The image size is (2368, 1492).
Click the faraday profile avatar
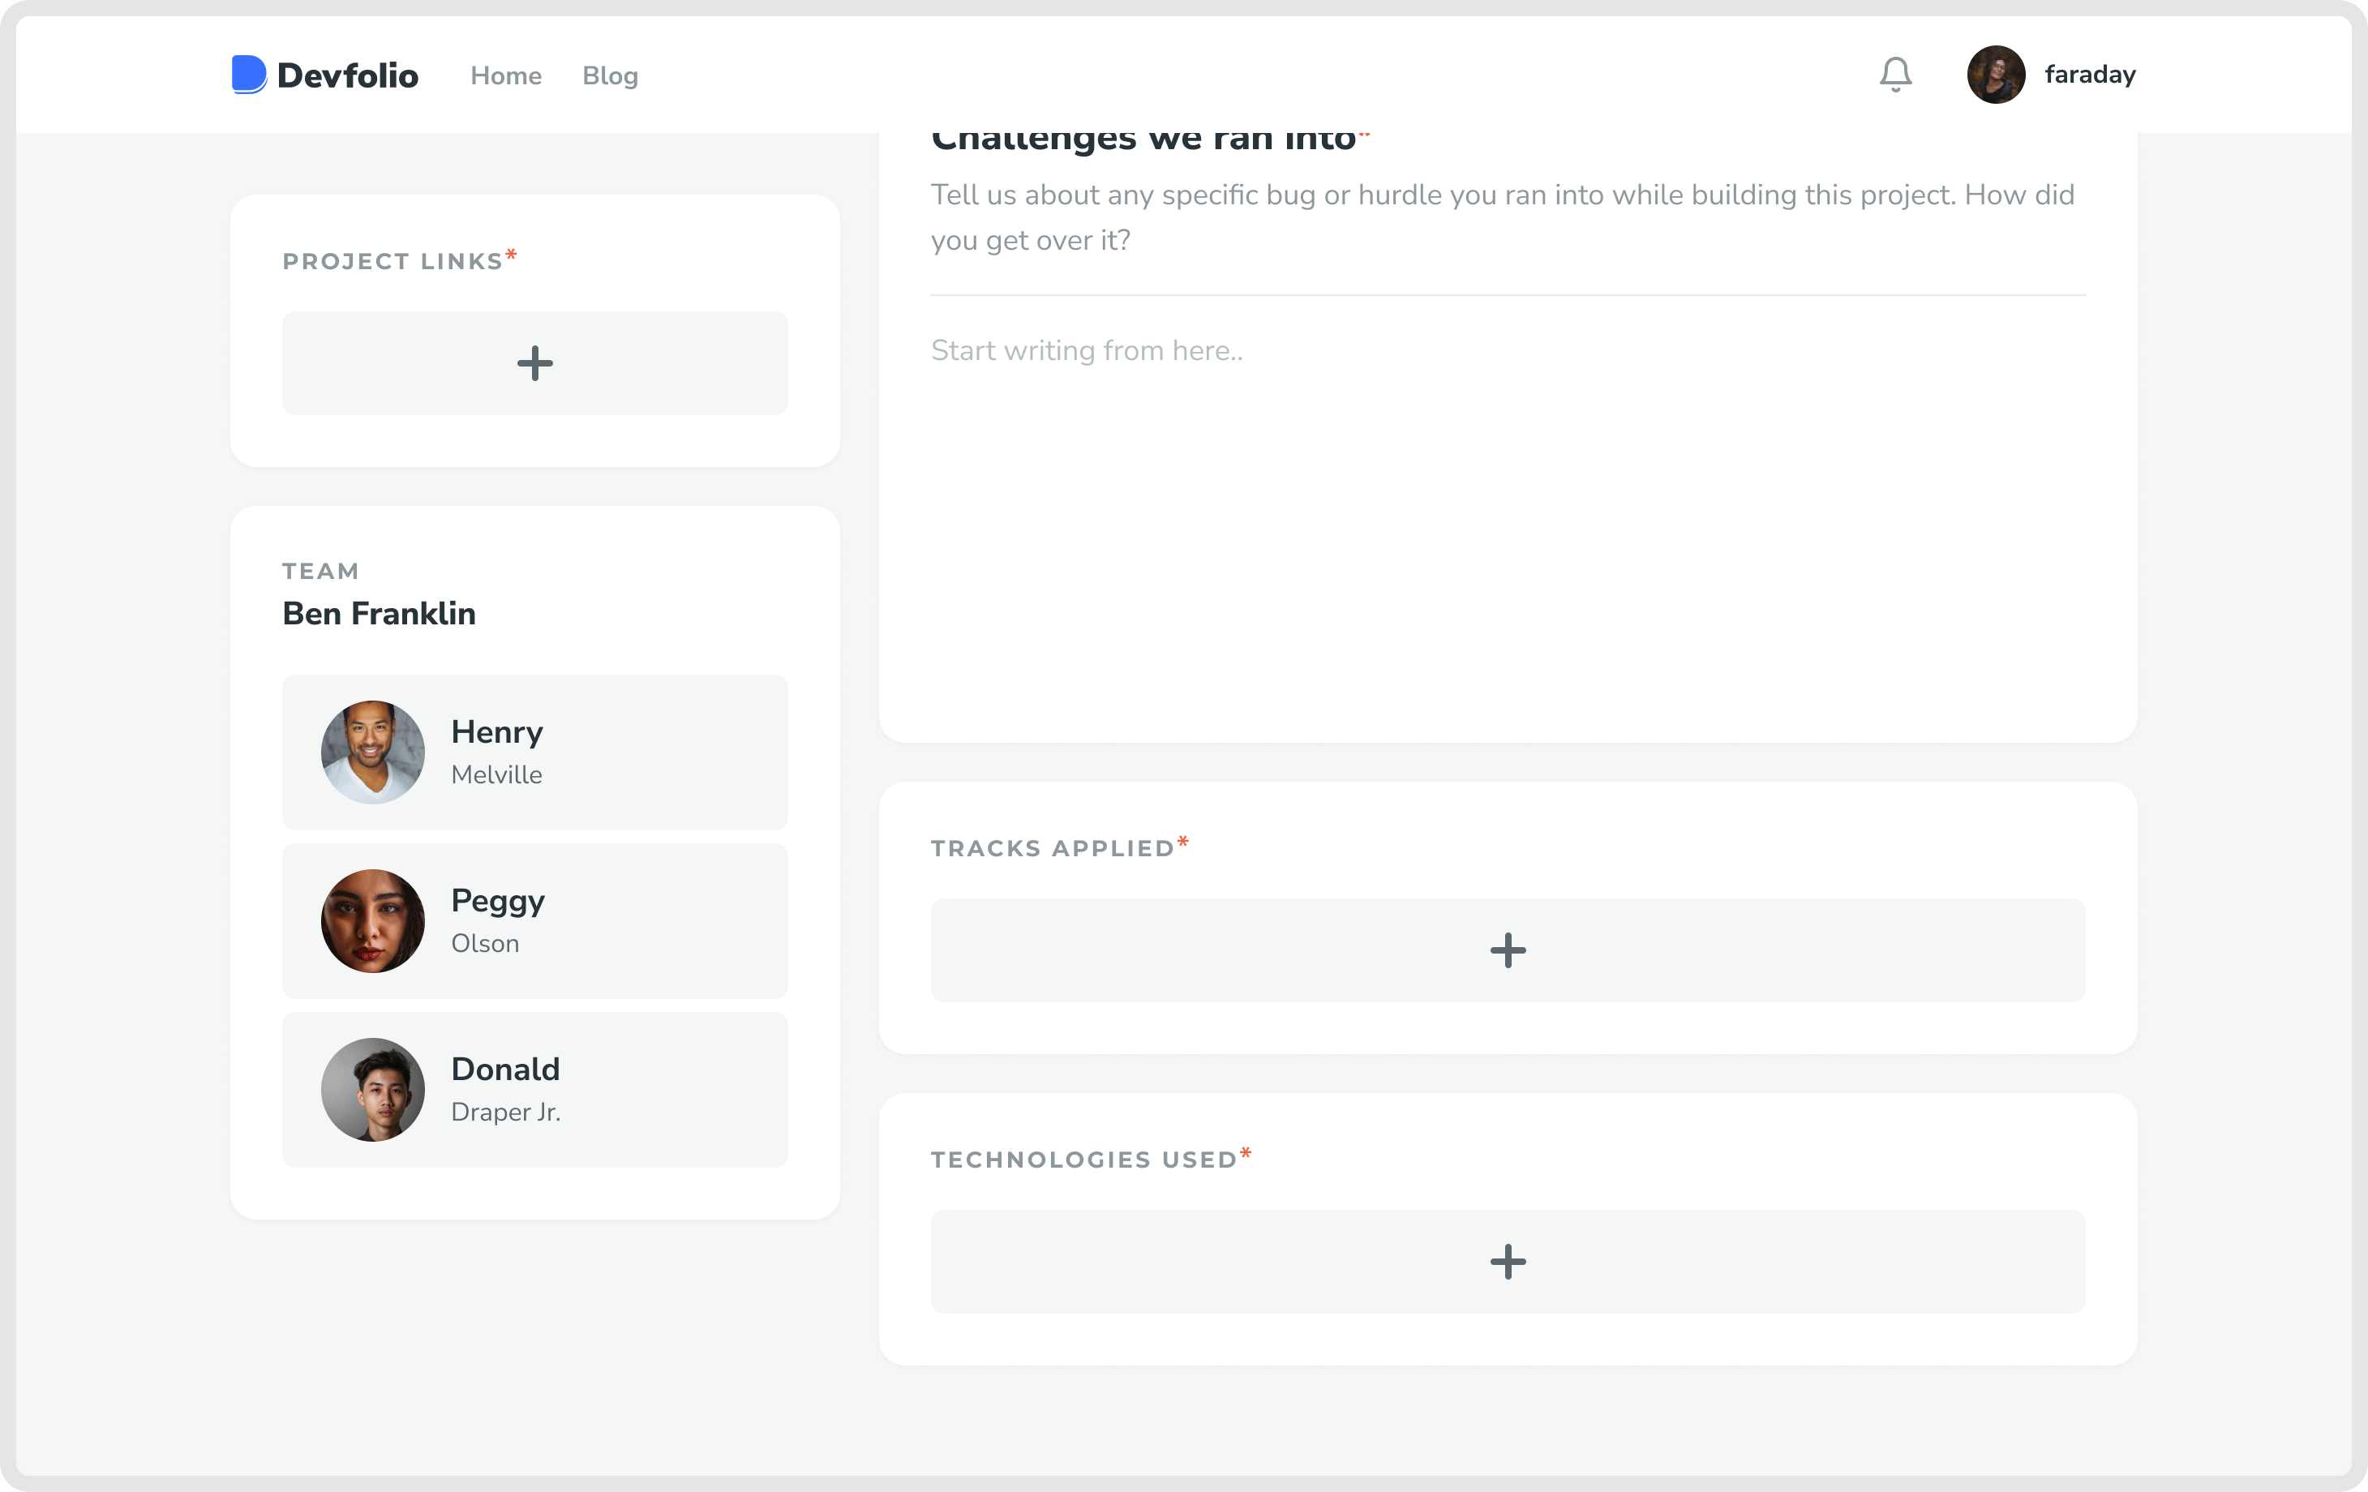[x=1995, y=75]
